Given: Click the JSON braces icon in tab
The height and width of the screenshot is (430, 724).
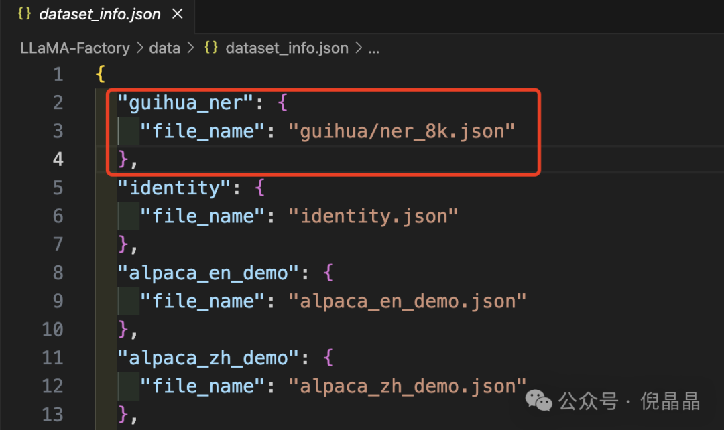Looking at the screenshot, I should [25, 13].
